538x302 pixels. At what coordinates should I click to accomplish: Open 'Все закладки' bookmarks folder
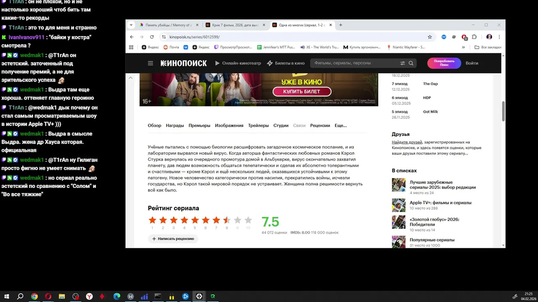[488, 47]
